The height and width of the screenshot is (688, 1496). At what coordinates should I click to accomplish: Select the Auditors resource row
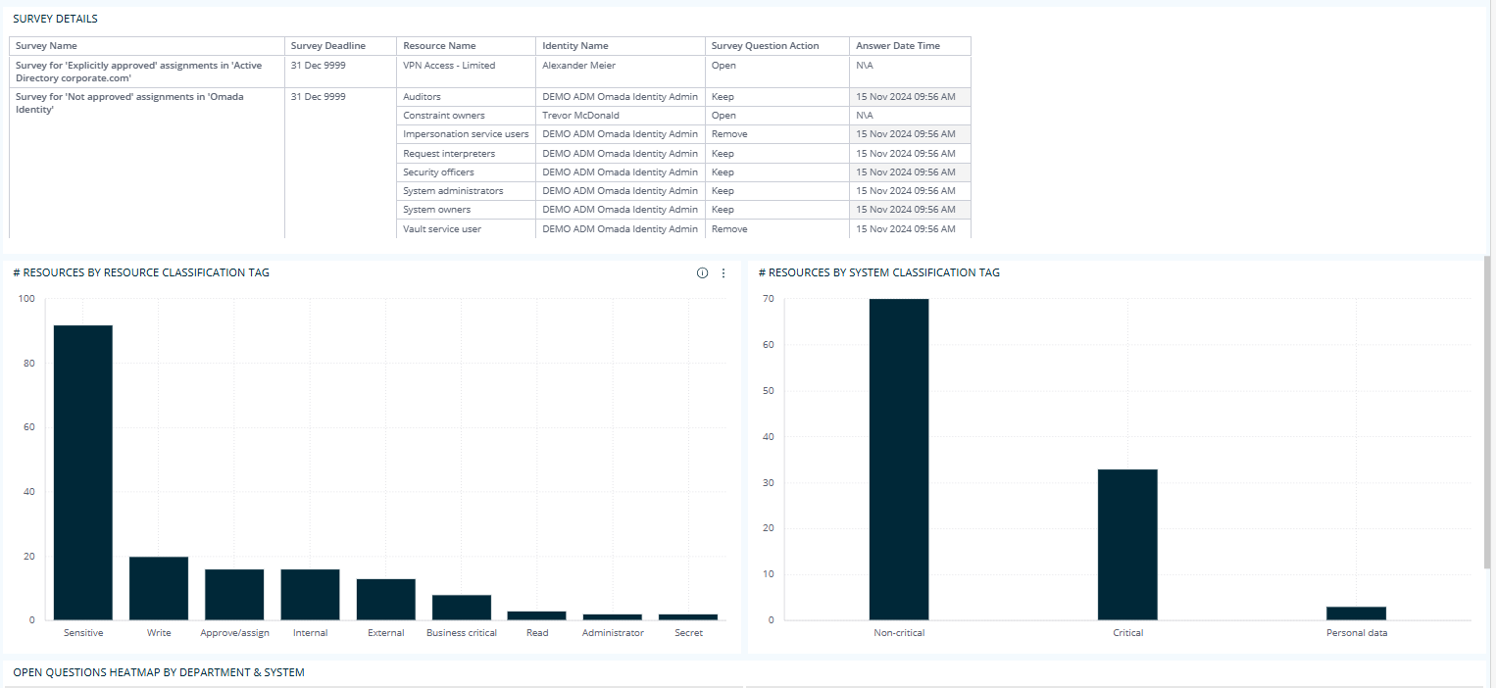coord(422,96)
